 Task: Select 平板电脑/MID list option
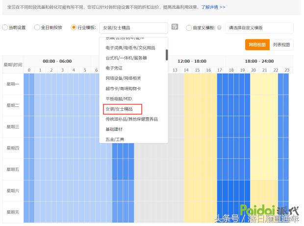coord(119,99)
